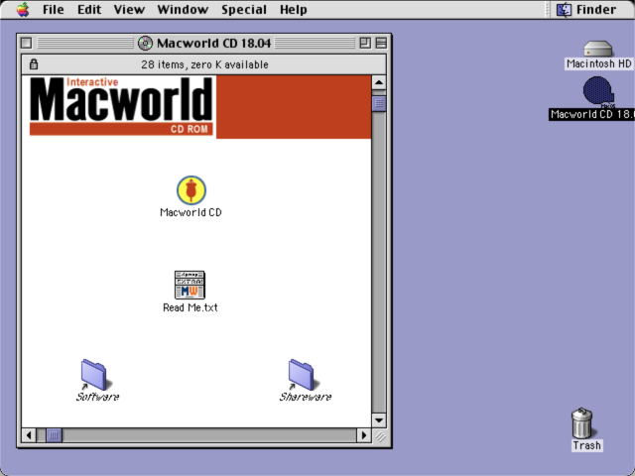This screenshot has height=476, width=635.
Task: Close the Macworld CD 18.04 window
Action: 27,43
